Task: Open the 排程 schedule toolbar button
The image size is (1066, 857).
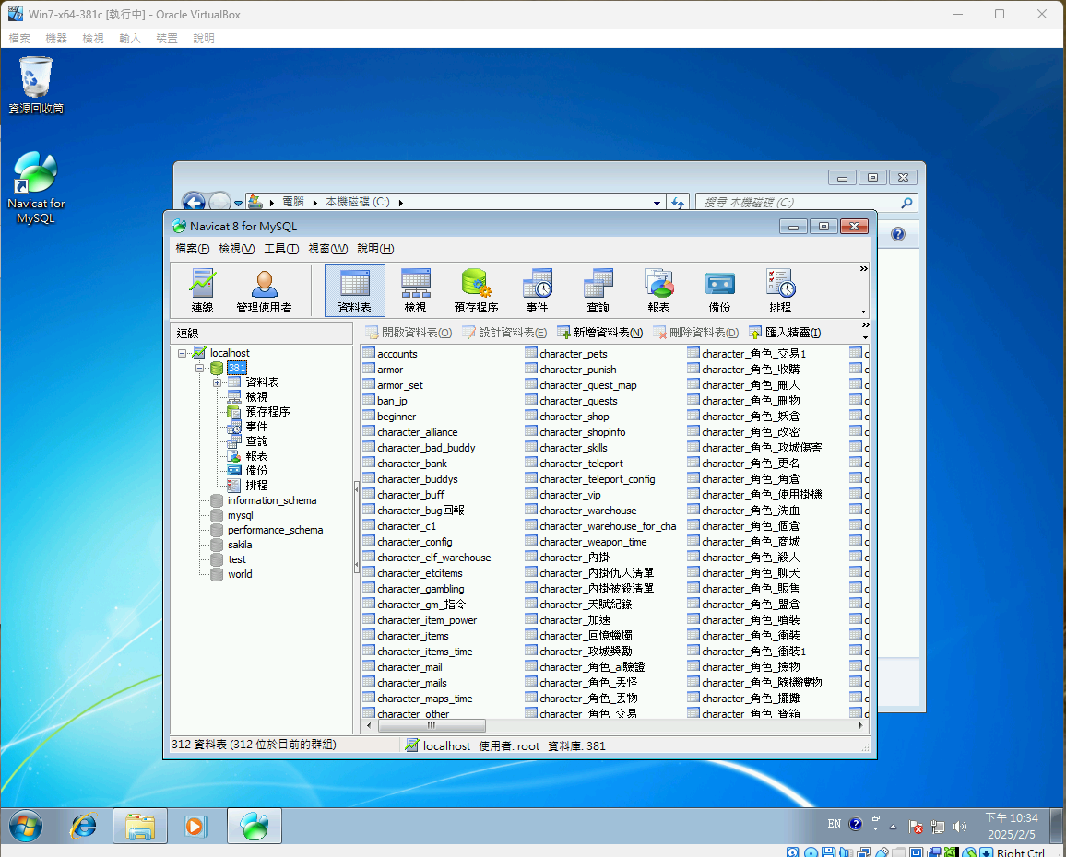Action: point(780,291)
